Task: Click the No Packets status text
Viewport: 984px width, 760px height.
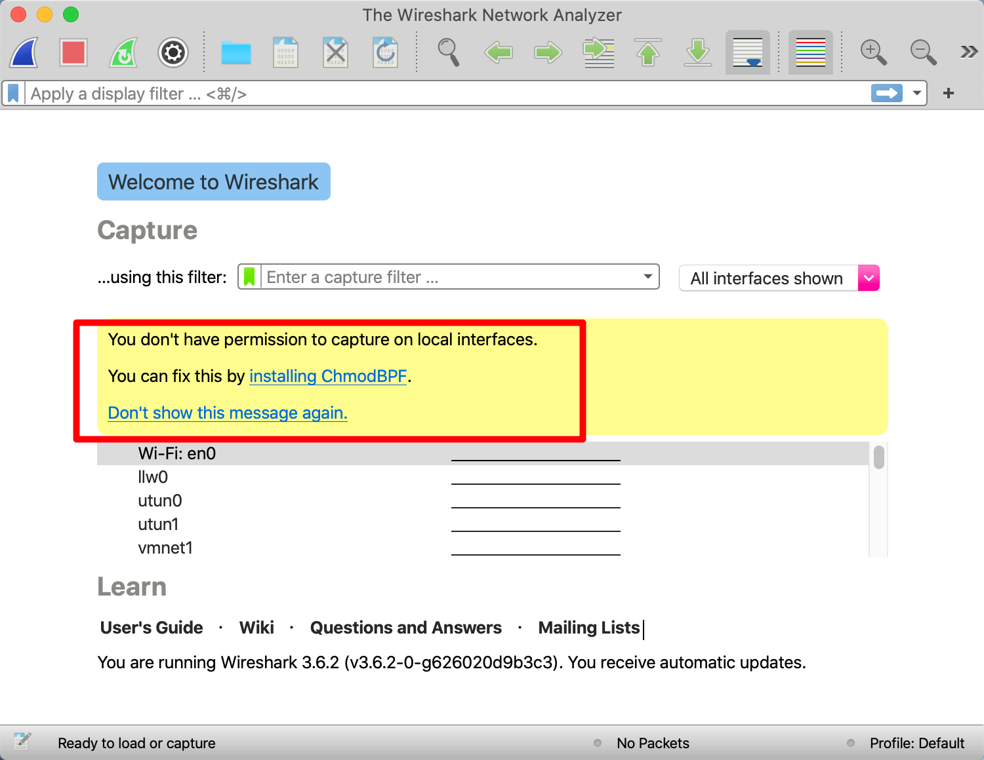Action: tap(653, 743)
